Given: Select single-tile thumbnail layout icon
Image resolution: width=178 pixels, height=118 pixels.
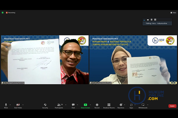Looking at the screenshot, I should pos(148,20).
